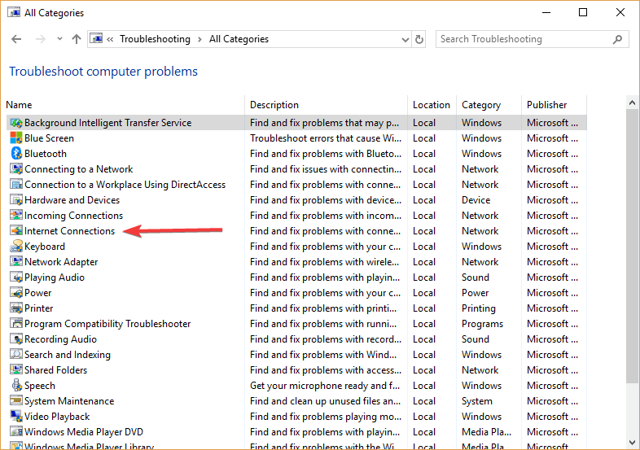640x450 pixels.
Task: Click the Playing Audio icon
Action: pos(16,277)
